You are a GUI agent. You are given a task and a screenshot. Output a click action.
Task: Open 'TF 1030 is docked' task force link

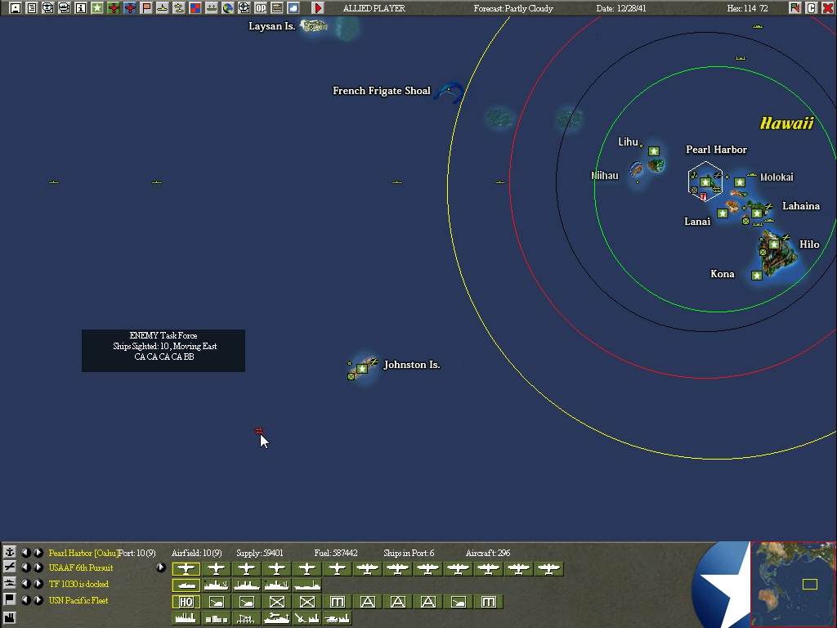78,584
